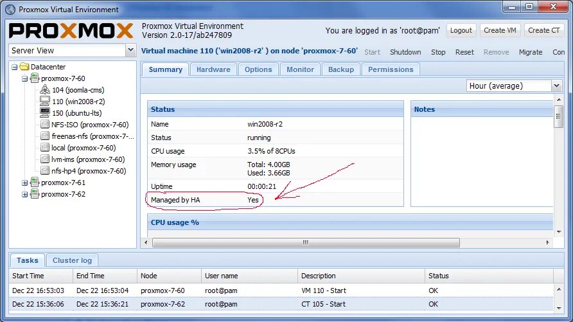Screen dimensions: 573x322
Task: Click the summary panel horizontal scrollbar
Action: pos(306,242)
